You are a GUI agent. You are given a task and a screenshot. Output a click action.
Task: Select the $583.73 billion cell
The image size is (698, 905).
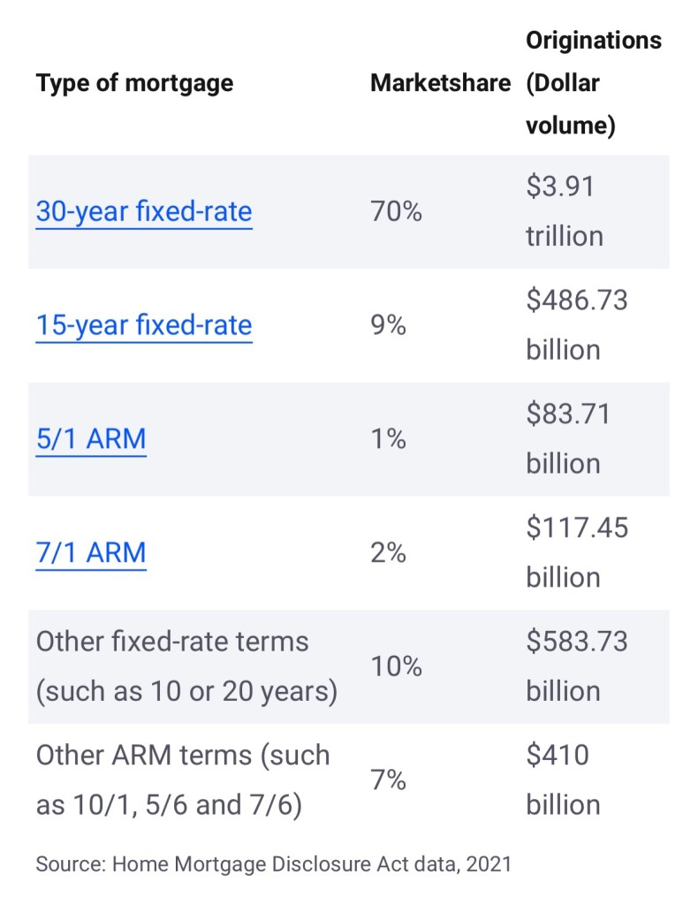point(576,666)
